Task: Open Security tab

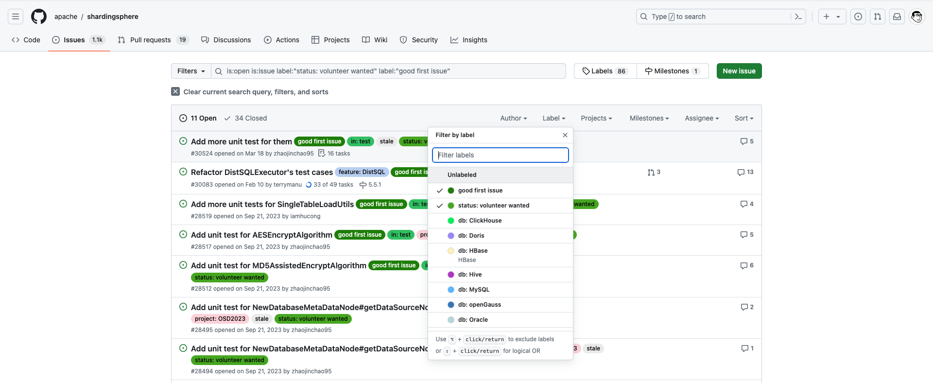Action: (419, 40)
